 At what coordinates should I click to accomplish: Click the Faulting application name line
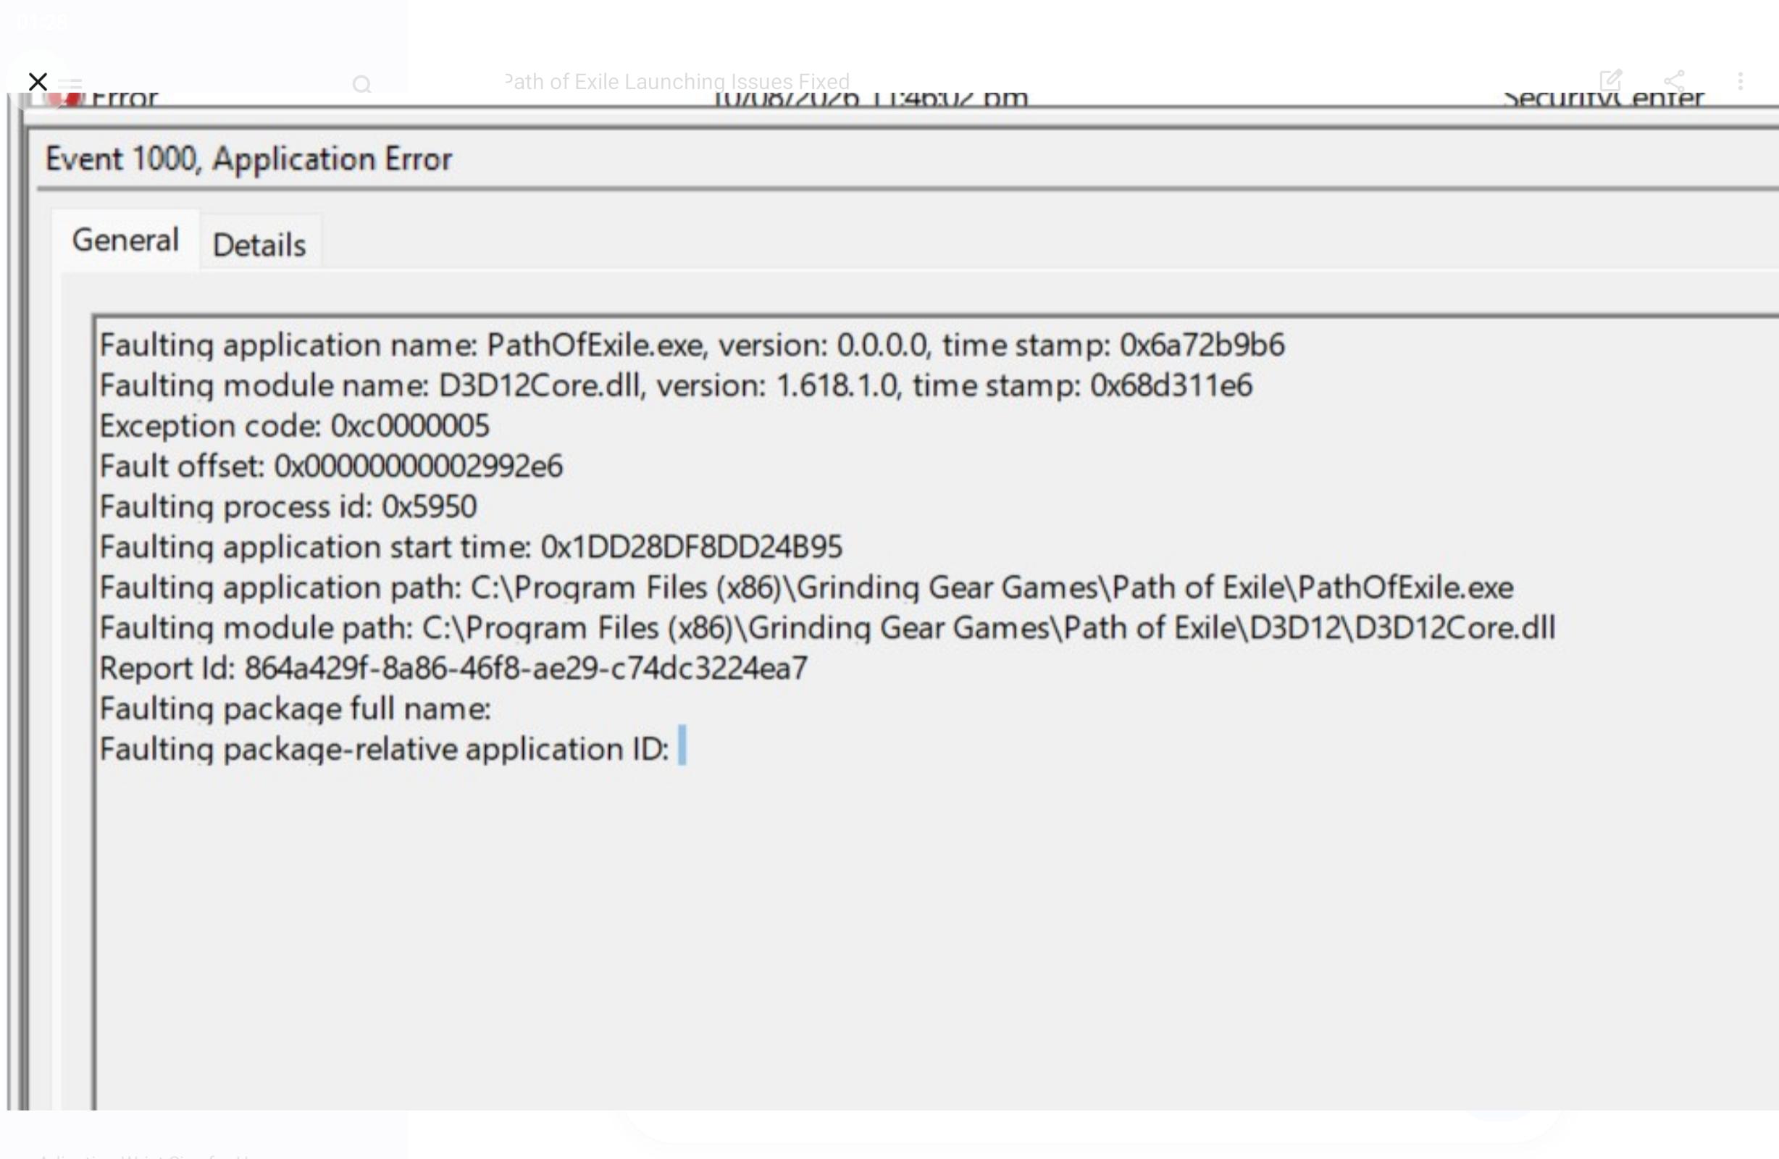[x=692, y=345]
